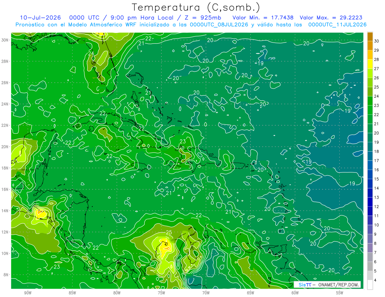Click the 75W longitude axis label
385x297 pixels.
click(x=161, y=293)
